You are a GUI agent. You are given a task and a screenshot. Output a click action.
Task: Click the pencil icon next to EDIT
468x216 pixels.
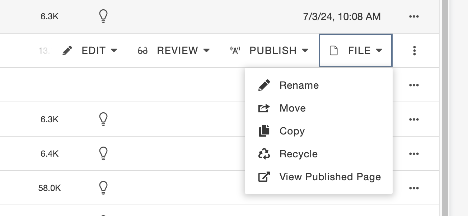[x=67, y=51]
